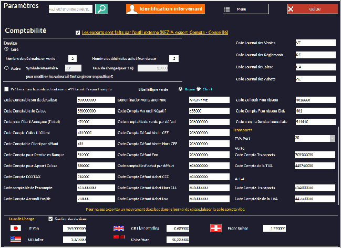Open the Menu button
The height and width of the screenshot is (248, 341).
[241, 9]
